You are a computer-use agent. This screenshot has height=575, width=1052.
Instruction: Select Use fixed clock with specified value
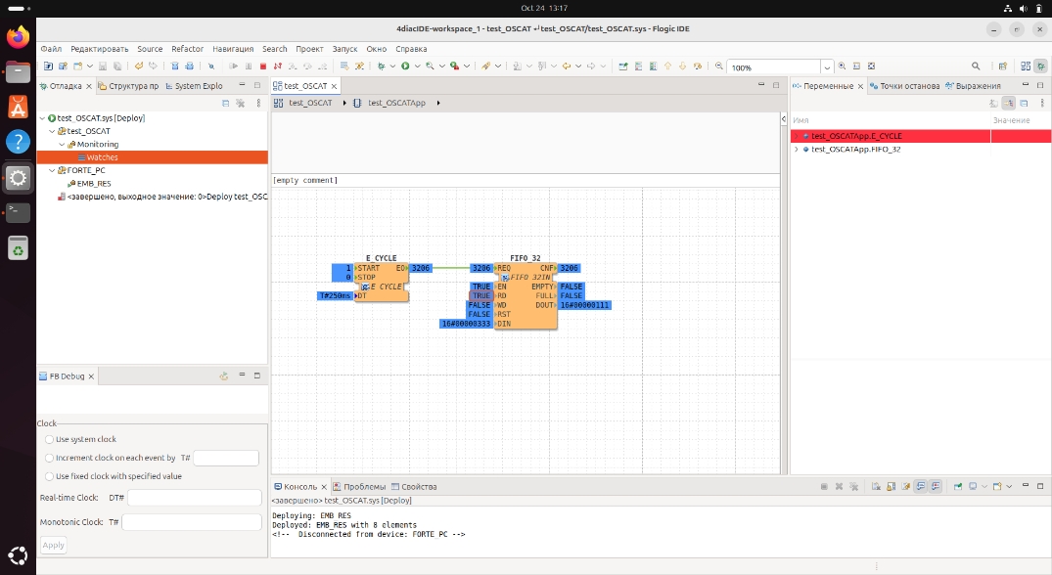[x=49, y=476]
